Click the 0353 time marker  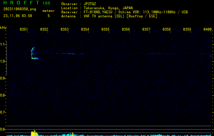(x=65, y=30)
